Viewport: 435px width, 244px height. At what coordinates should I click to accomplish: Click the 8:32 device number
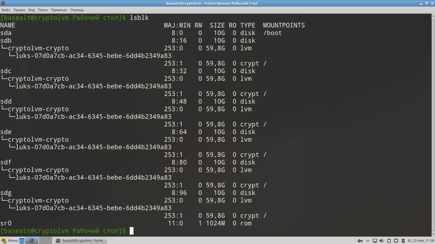[179, 71]
